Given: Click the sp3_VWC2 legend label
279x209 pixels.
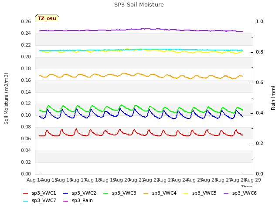Looking at the screenshot, I should [x=84, y=193].
